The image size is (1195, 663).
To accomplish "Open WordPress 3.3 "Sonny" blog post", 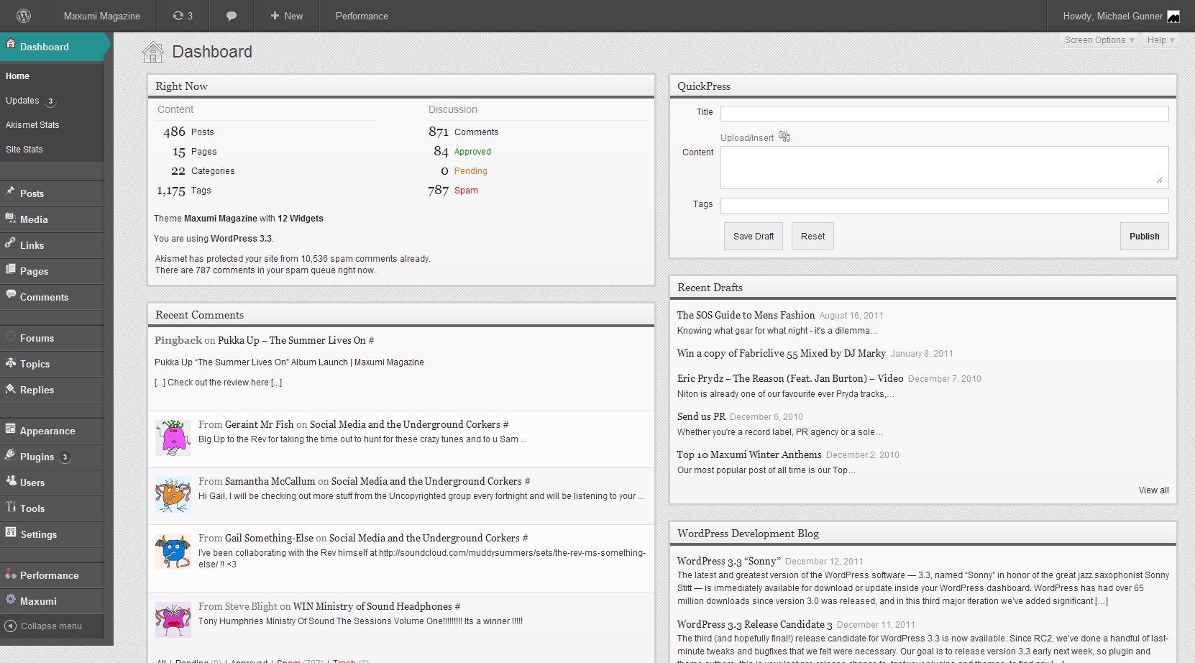I will point(728,561).
